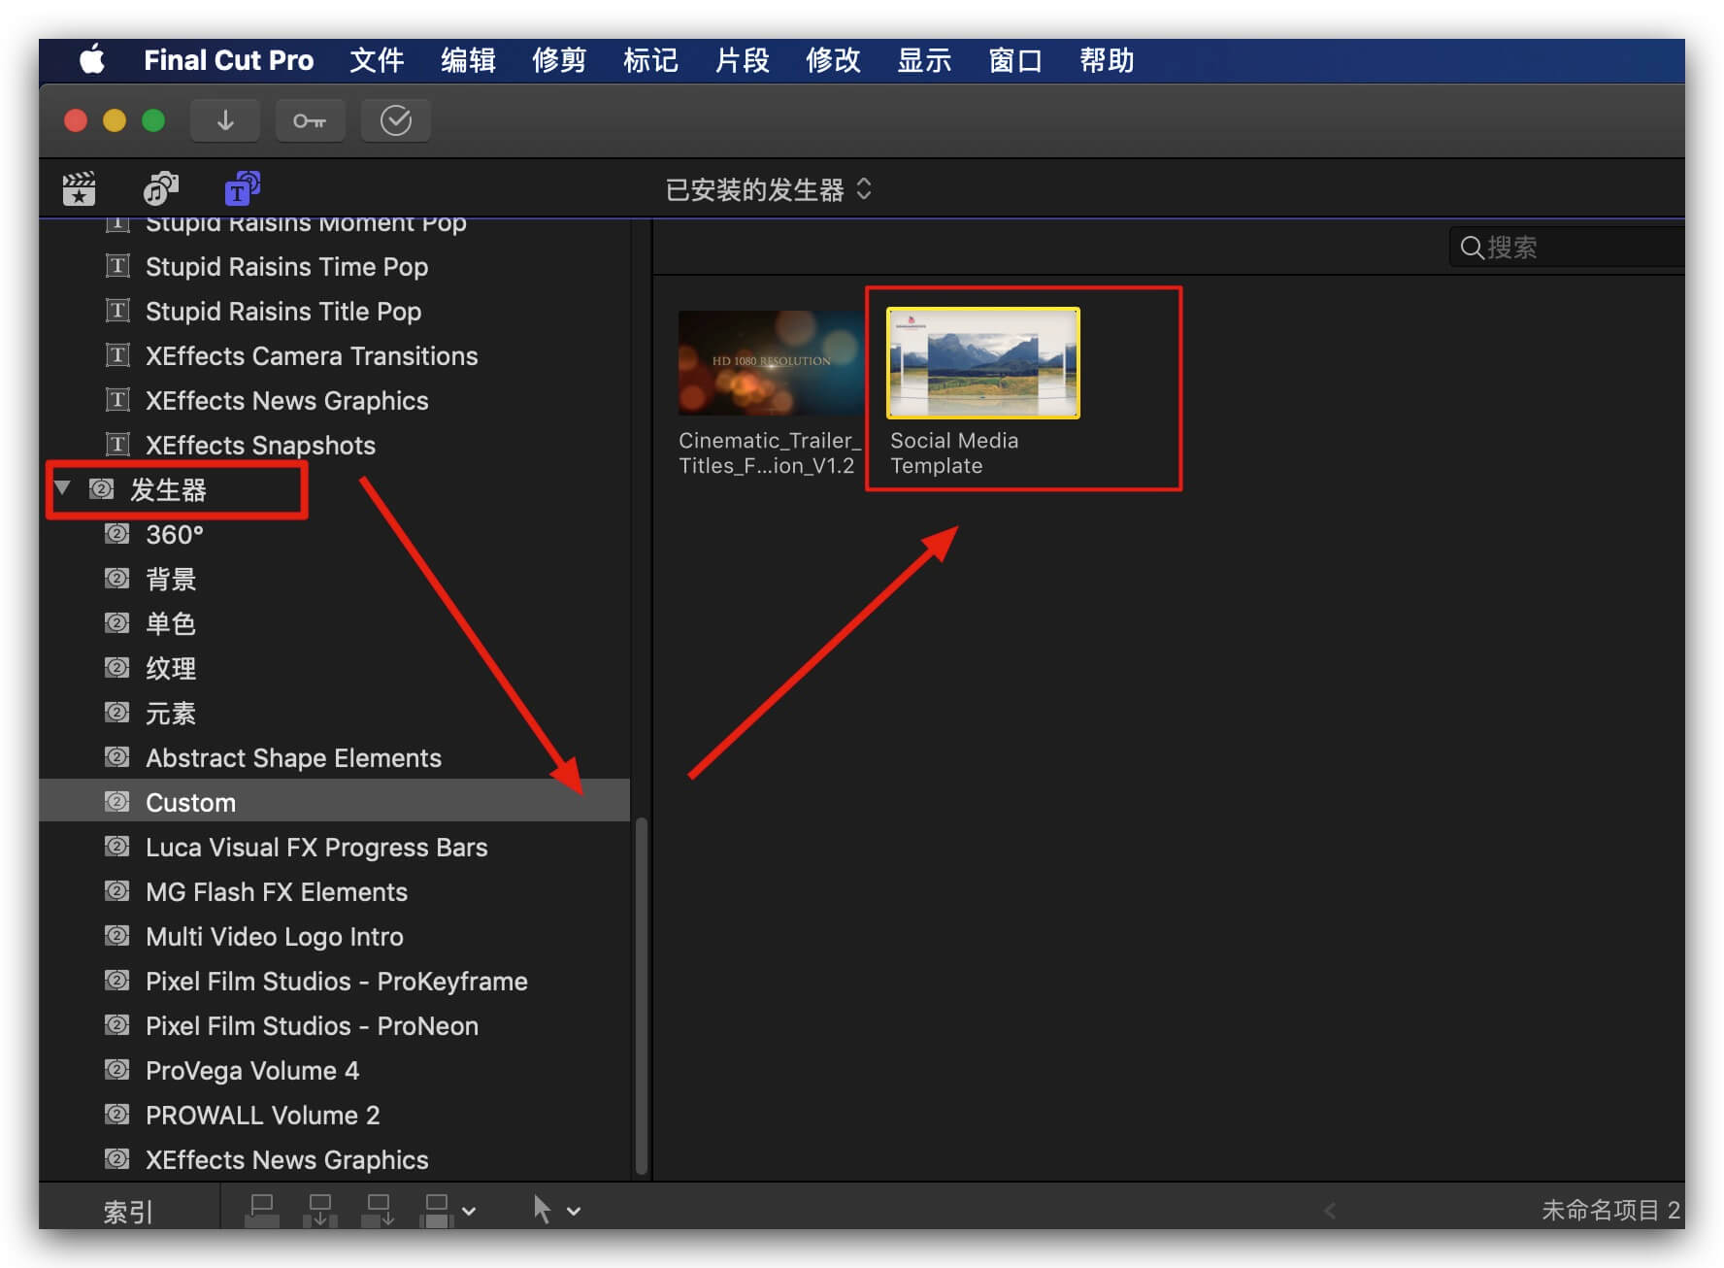The image size is (1724, 1268).
Task: Open the 文件 menu
Action: [x=377, y=60]
